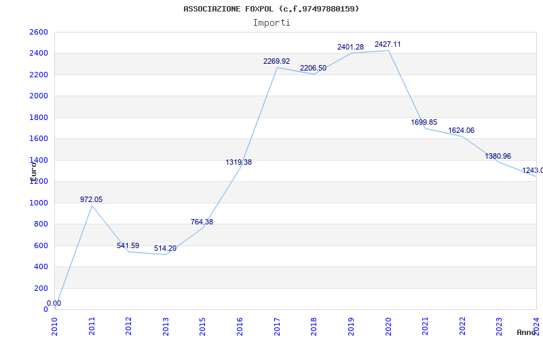The width and height of the screenshot is (543, 339).
Task: Click the x-axis year 2021
Action: 425,326
